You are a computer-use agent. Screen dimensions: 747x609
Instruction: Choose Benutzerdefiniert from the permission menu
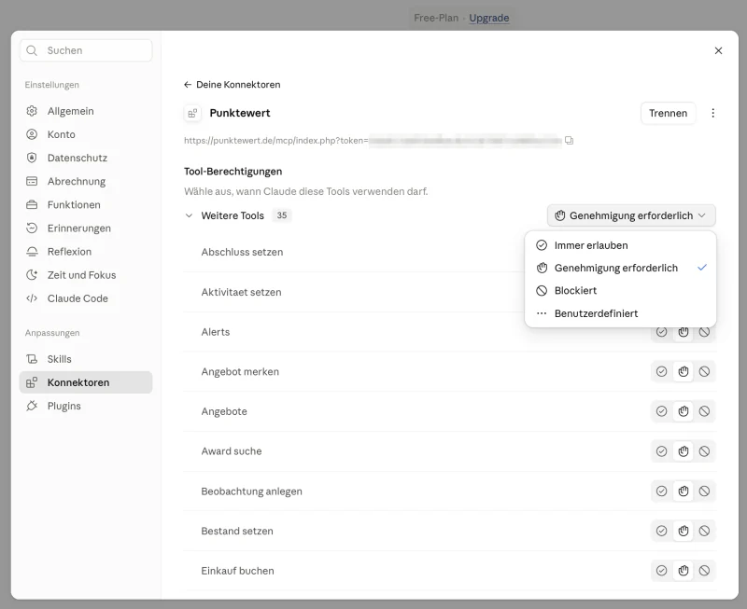(620, 313)
